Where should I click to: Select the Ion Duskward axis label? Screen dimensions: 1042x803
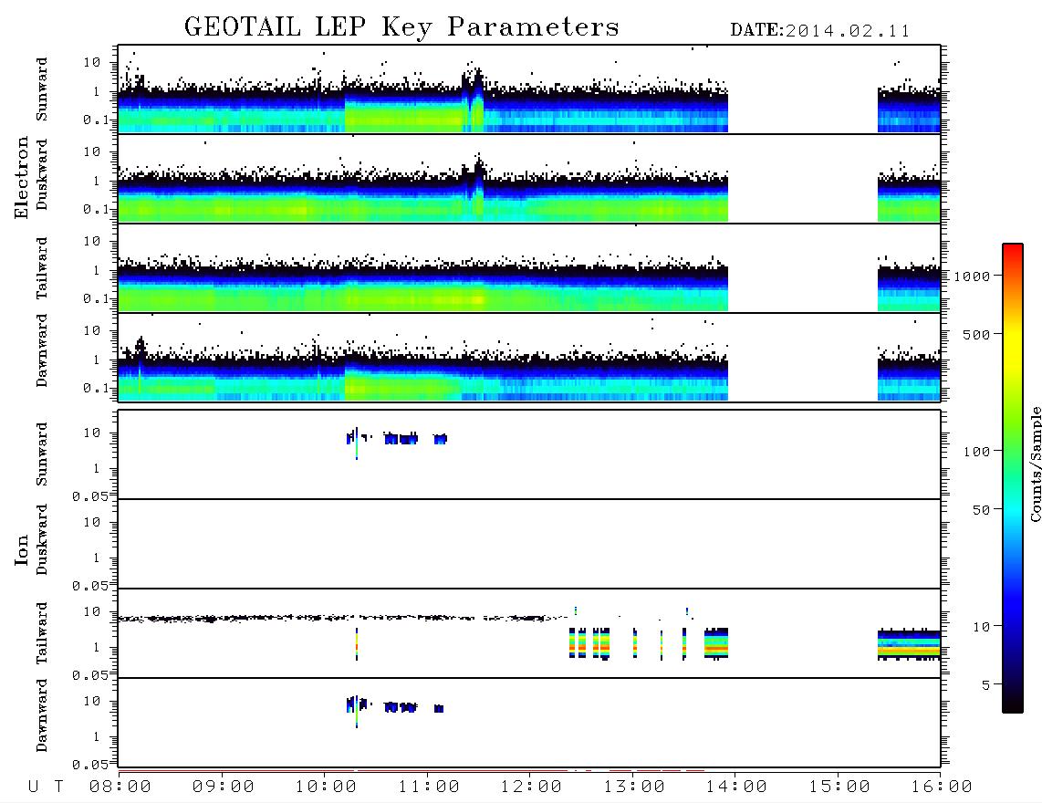click(42, 539)
